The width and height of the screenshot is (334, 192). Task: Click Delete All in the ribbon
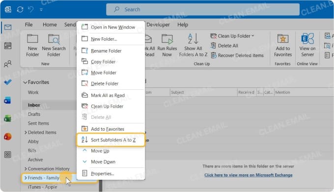point(224,46)
